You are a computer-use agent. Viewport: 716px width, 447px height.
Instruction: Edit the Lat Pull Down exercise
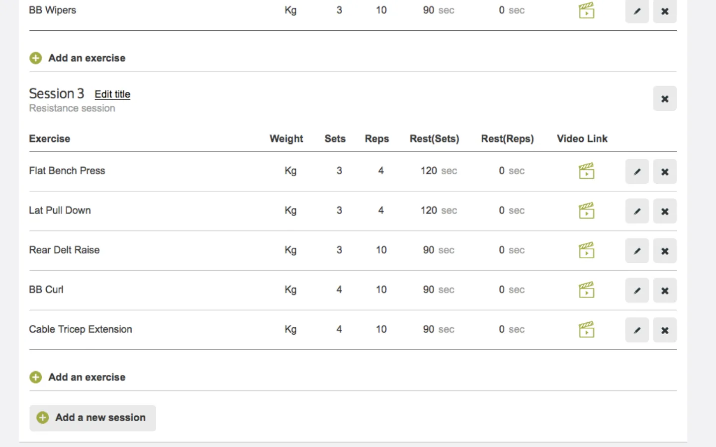pos(637,211)
